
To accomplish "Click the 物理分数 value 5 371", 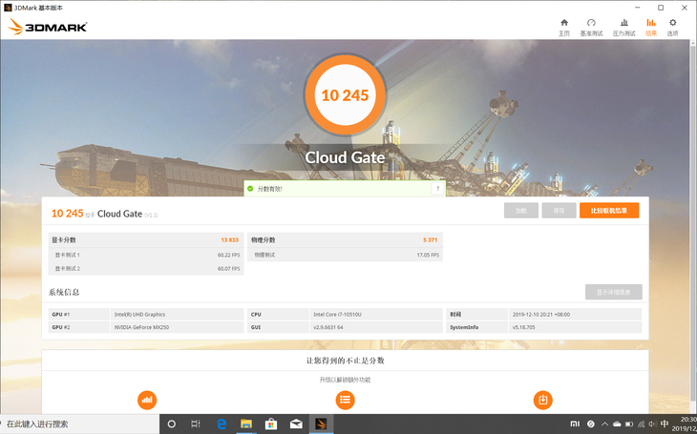I will point(431,239).
